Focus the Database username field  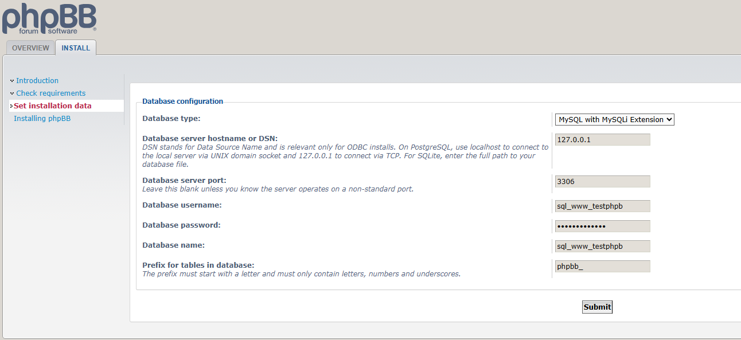(x=602, y=206)
